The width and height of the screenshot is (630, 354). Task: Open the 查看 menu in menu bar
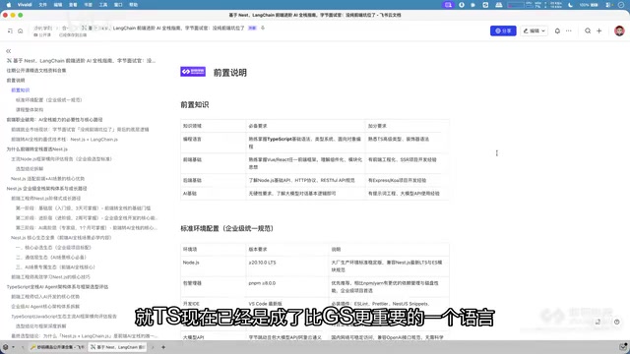[x=73, y=5]
